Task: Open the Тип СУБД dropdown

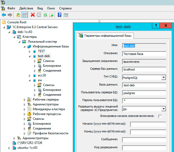Action: [x=163, y=77]
